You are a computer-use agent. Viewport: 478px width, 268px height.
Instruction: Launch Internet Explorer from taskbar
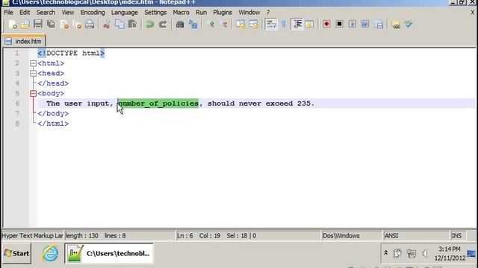50,253
